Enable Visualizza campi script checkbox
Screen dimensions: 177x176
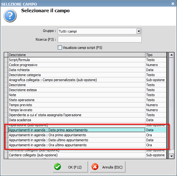tap(60, 48)
